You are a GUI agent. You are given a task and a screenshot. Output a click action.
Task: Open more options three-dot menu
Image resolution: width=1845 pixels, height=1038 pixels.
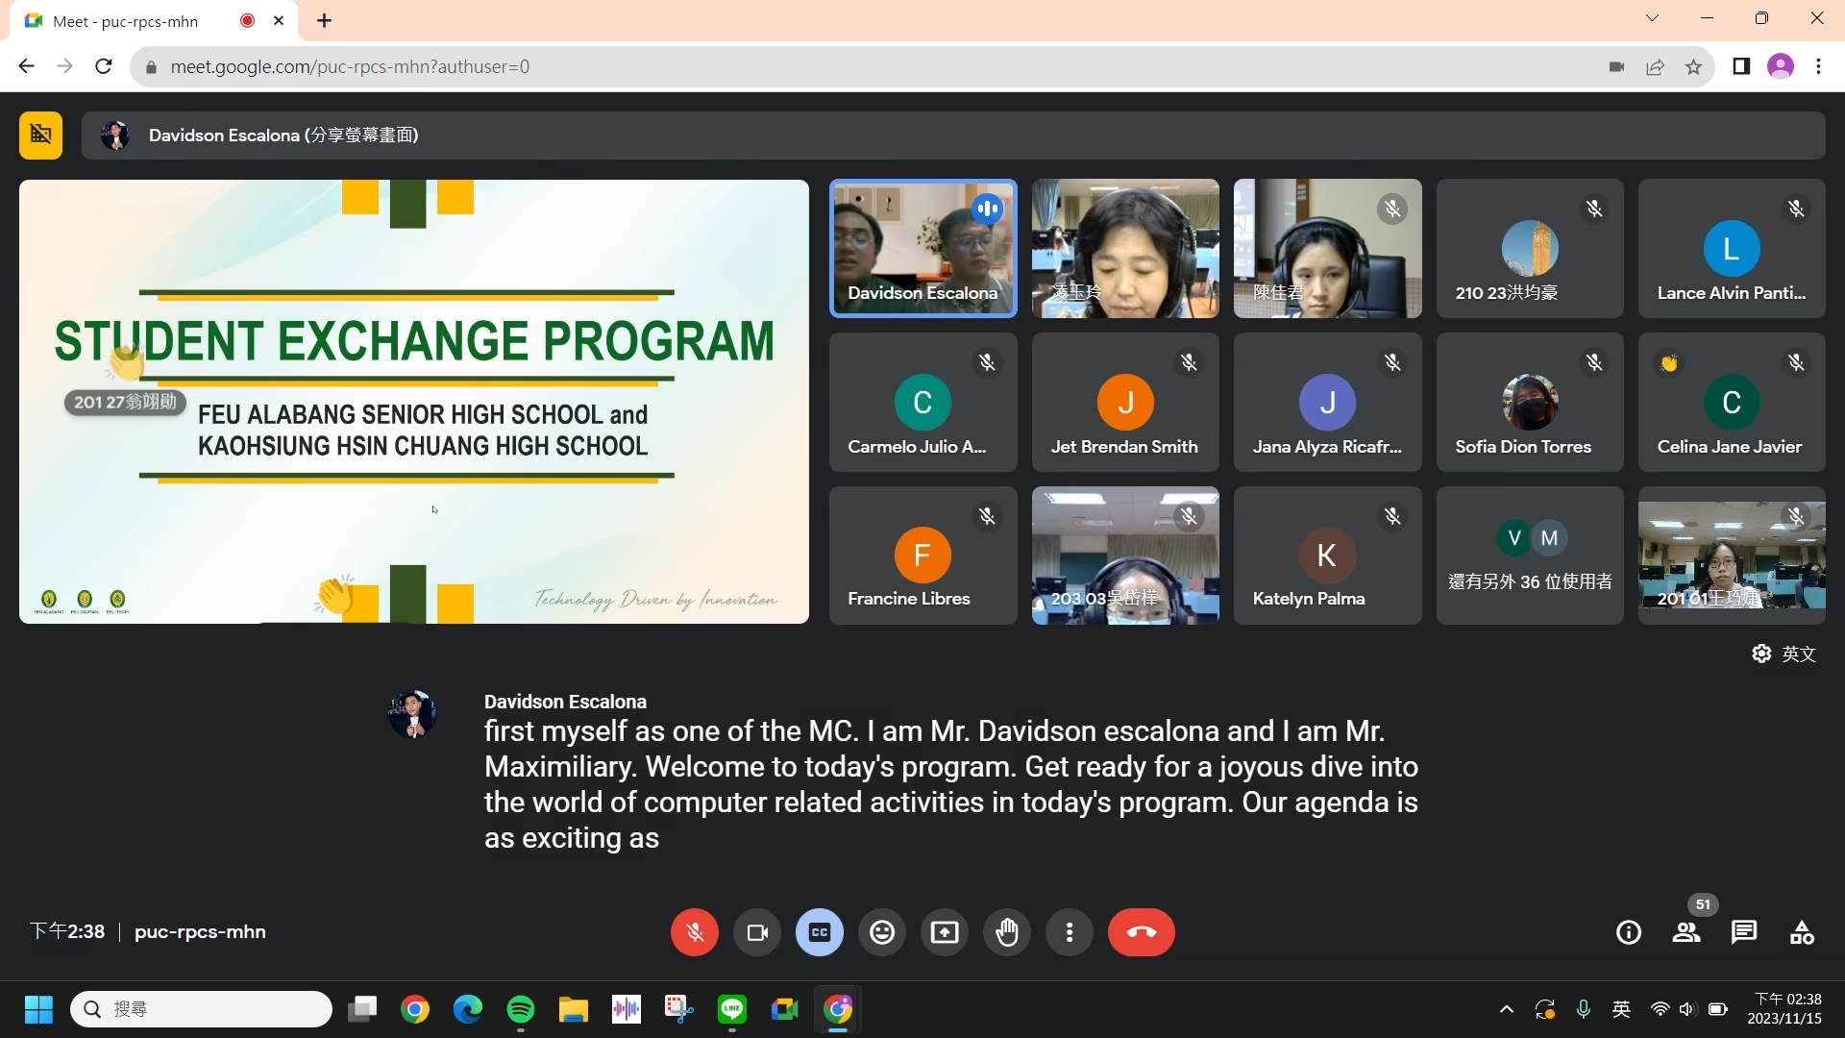point(1070,932)
